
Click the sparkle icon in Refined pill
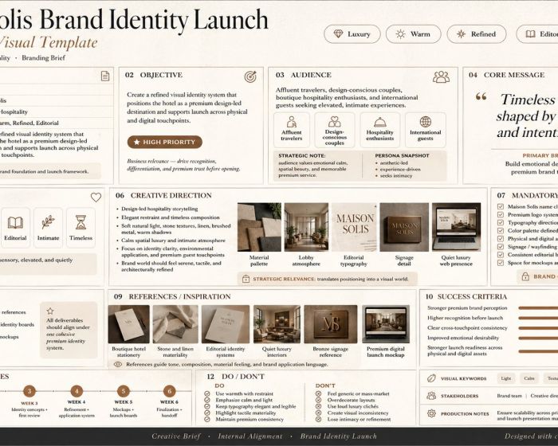462,34
